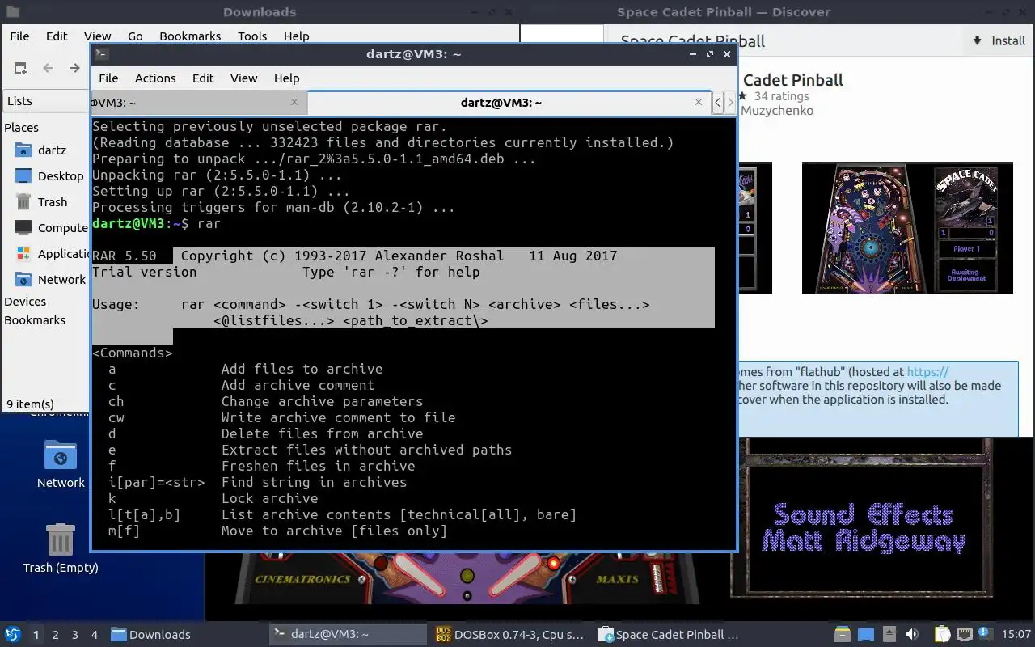The height and width of the screenshot is (647, 1035).
Task: Click the volume icon in system tray
Action: tap(912, 635)
